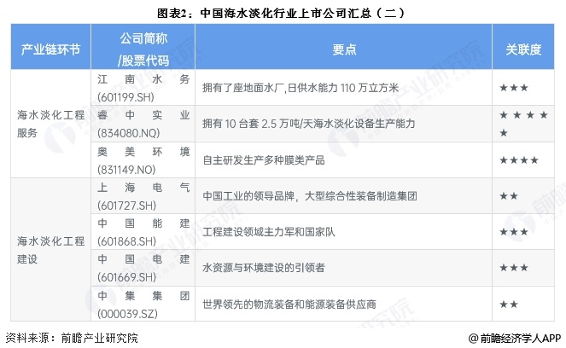Click the @前瞻经济学人APP credit
This screenshot has height=348, width=566.
pyautogui.click(x=515, y=338)
